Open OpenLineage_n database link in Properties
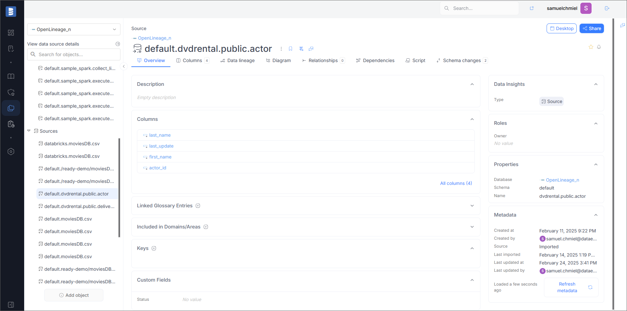The width and height of the screenshot is (627, 311). [x=562, y=180]
